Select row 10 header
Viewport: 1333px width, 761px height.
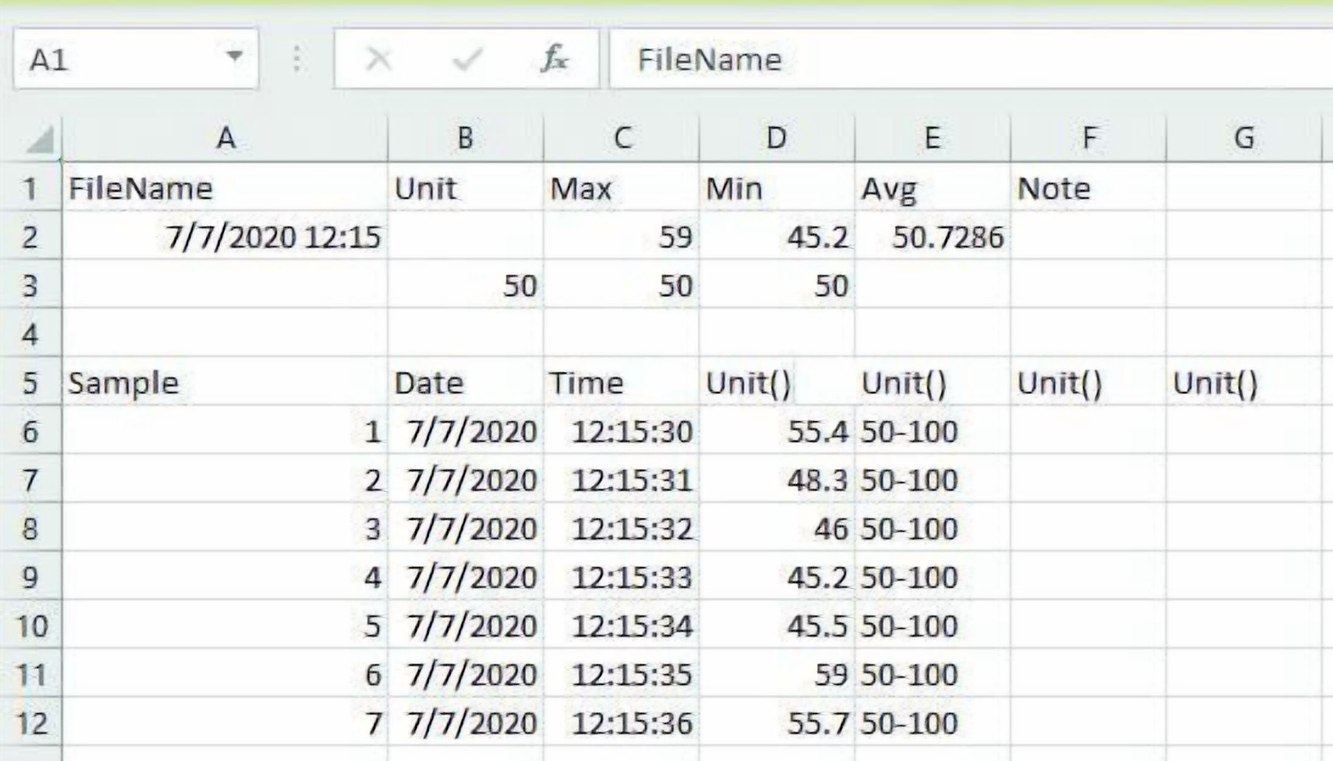tap(30, 625)
